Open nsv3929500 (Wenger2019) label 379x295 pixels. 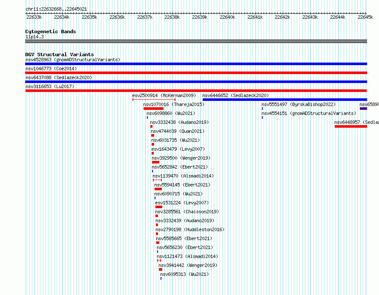tap(181, 158)
